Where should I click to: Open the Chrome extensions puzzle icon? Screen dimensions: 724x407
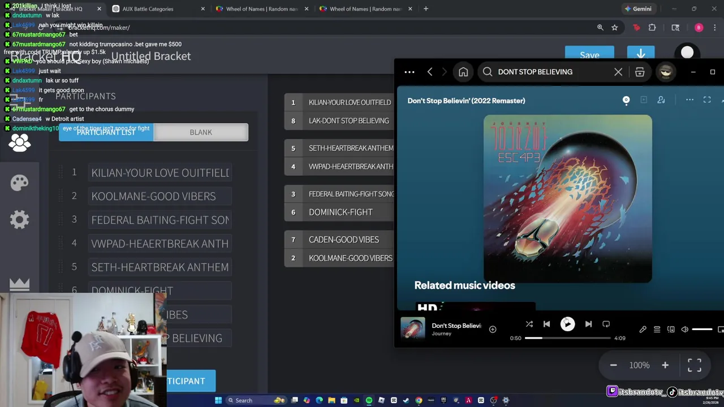652,28
